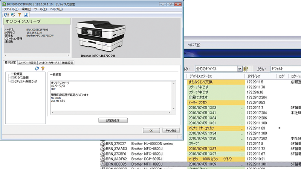Click the refresh icon inside the 基本設定 tab
301x169 pixels.
coord(37,68)
